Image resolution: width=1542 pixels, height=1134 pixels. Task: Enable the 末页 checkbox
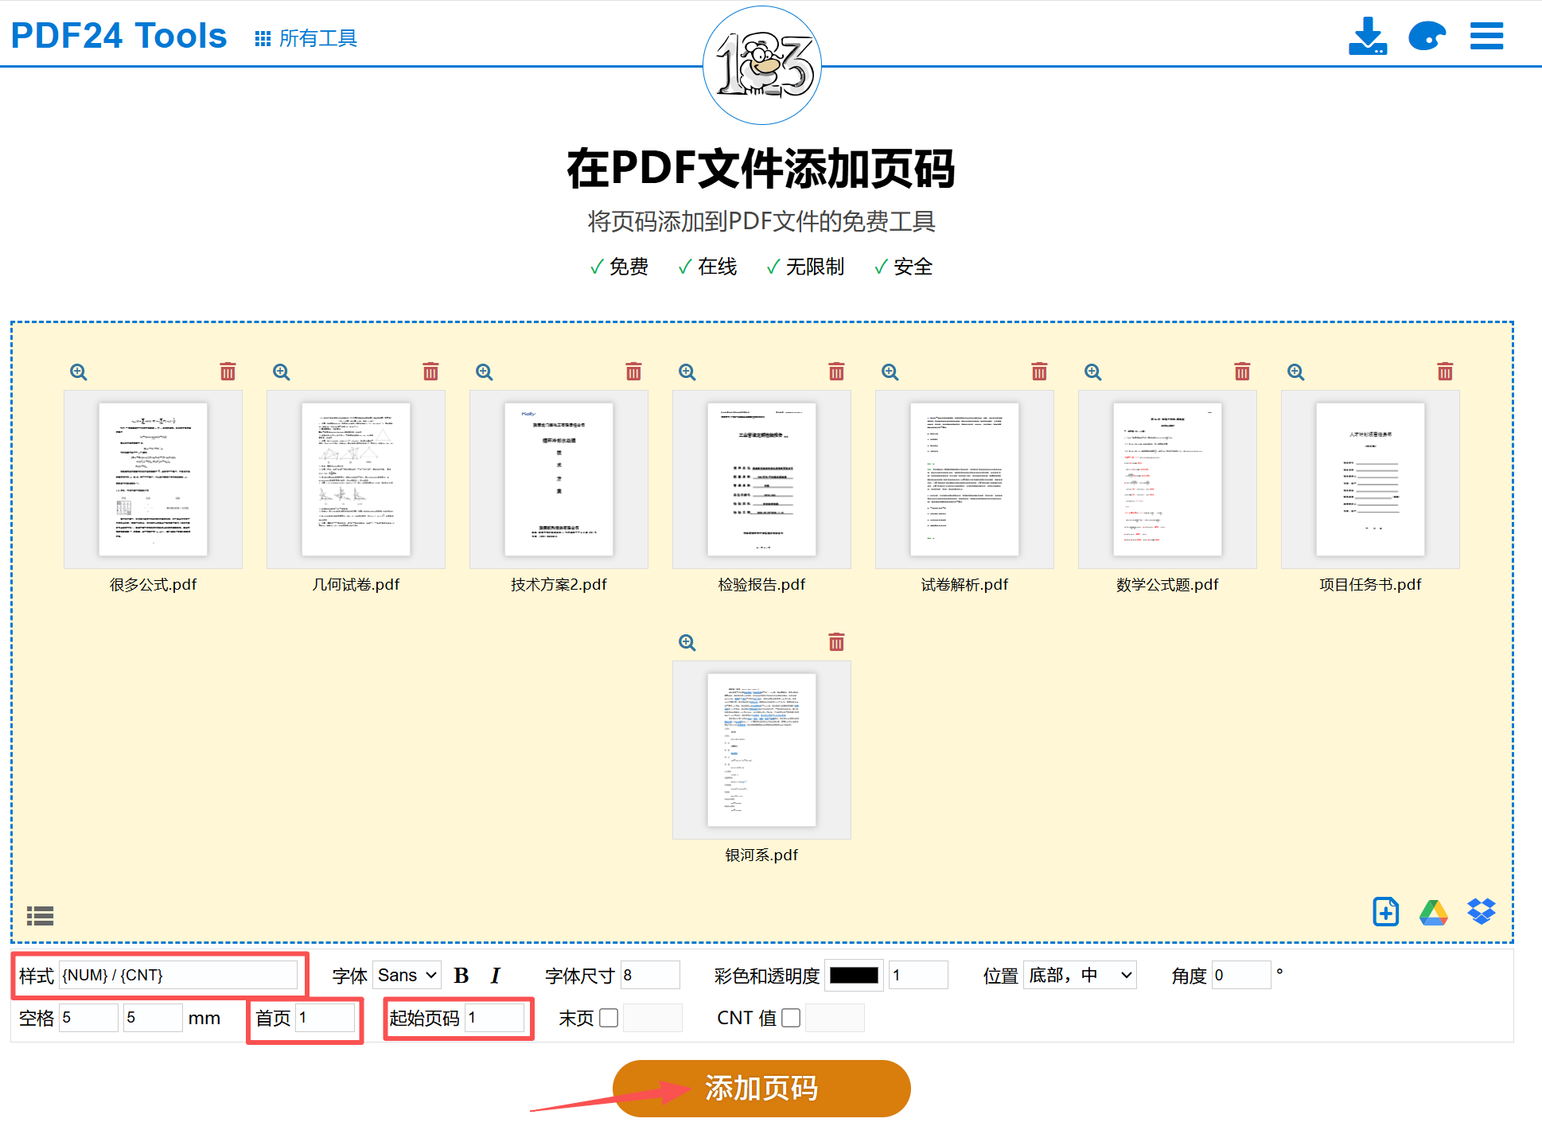[x=609, y=1017]
